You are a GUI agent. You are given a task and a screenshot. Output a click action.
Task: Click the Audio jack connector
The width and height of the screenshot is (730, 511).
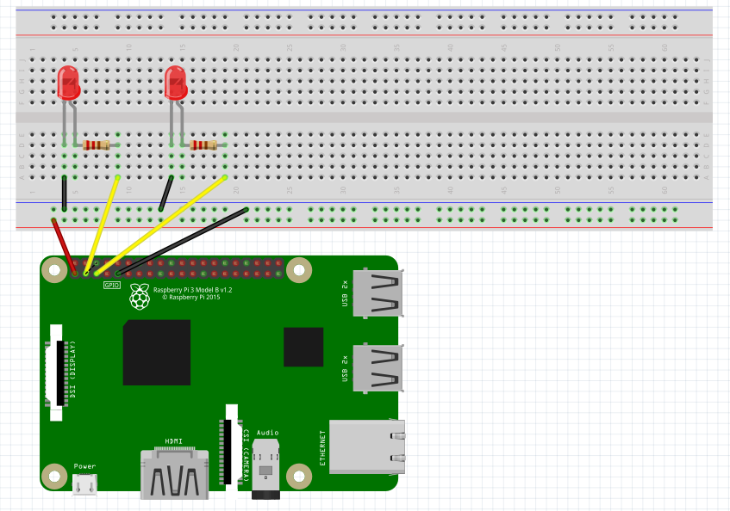tap(266, 469)
